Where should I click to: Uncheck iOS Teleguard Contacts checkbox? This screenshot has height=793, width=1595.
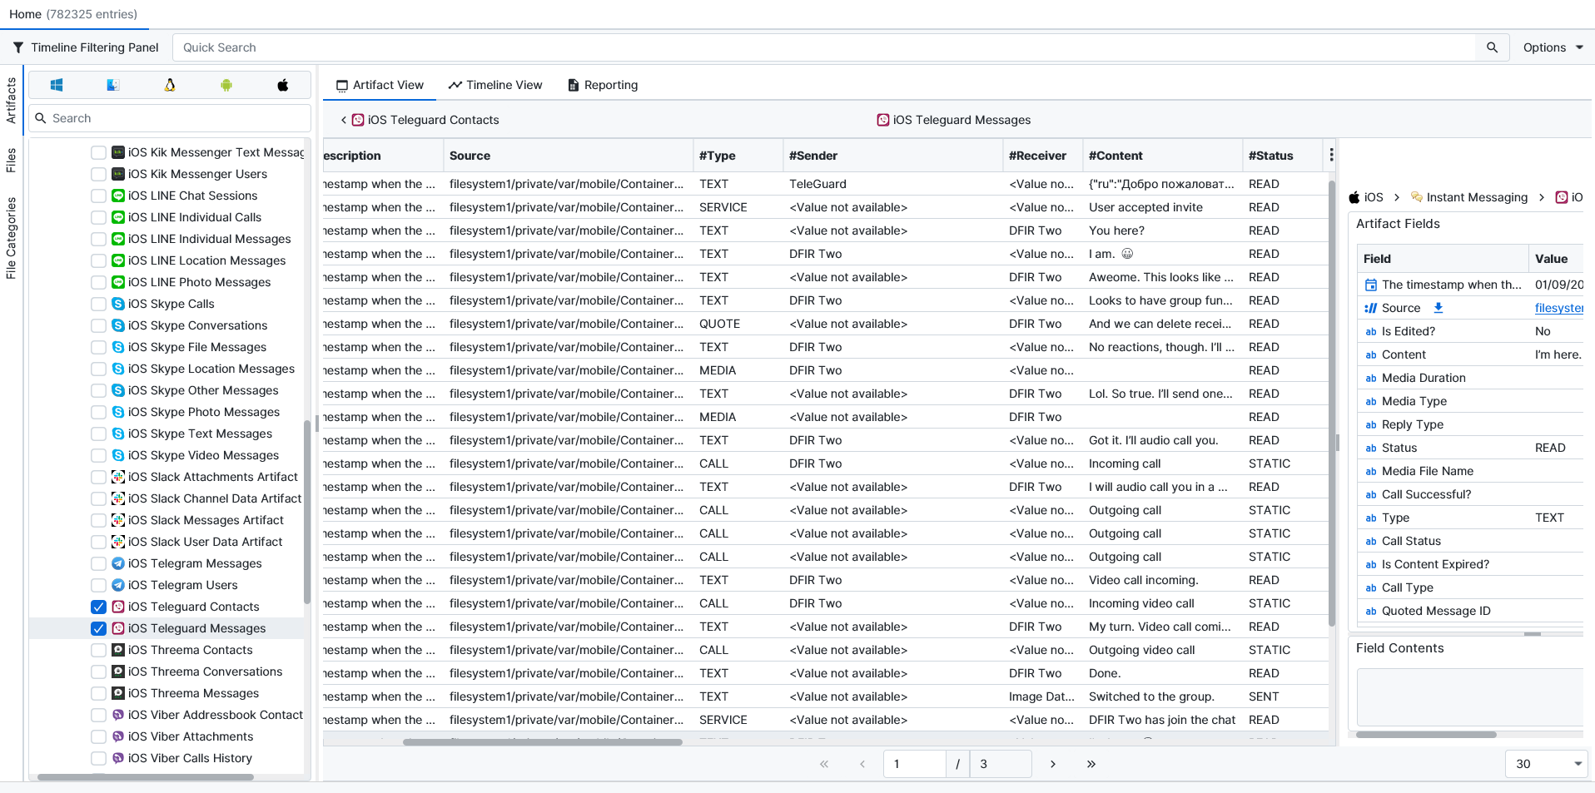pyautogui.click(x=98, y=607)
